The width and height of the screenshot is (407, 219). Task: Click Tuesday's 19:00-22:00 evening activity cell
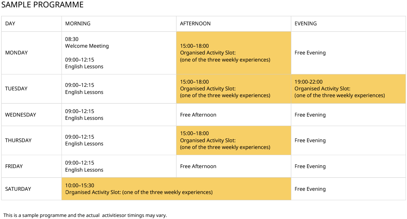[348, 89]
